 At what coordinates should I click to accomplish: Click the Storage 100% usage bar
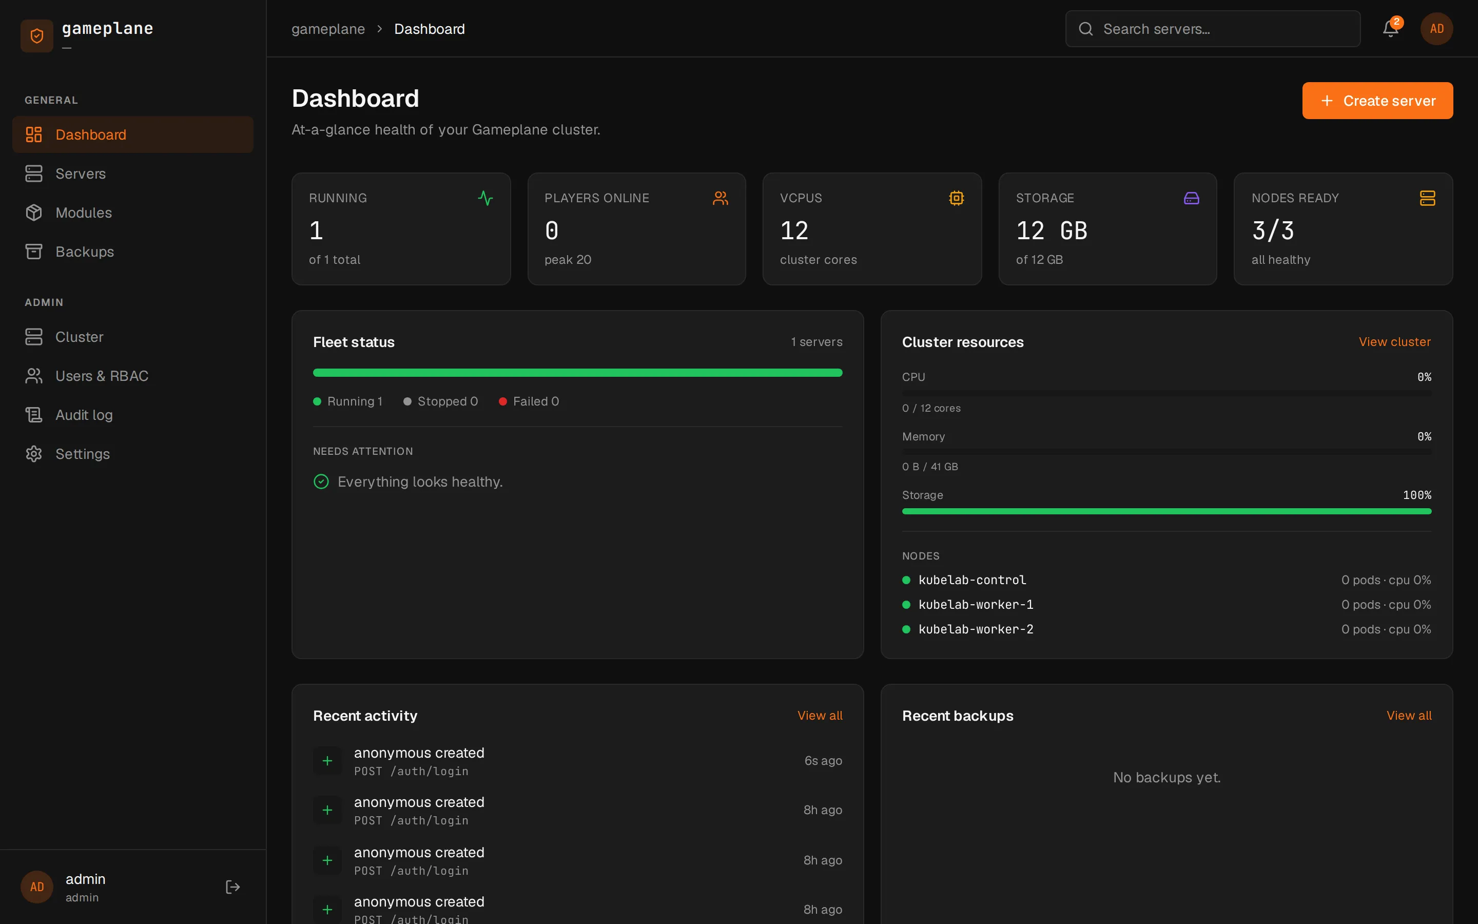[1166, 511]
